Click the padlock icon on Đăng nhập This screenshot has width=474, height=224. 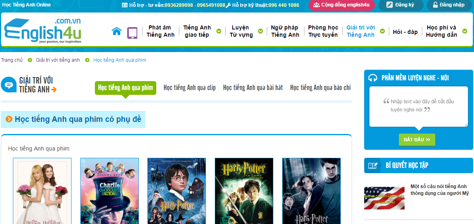(435, 5)
